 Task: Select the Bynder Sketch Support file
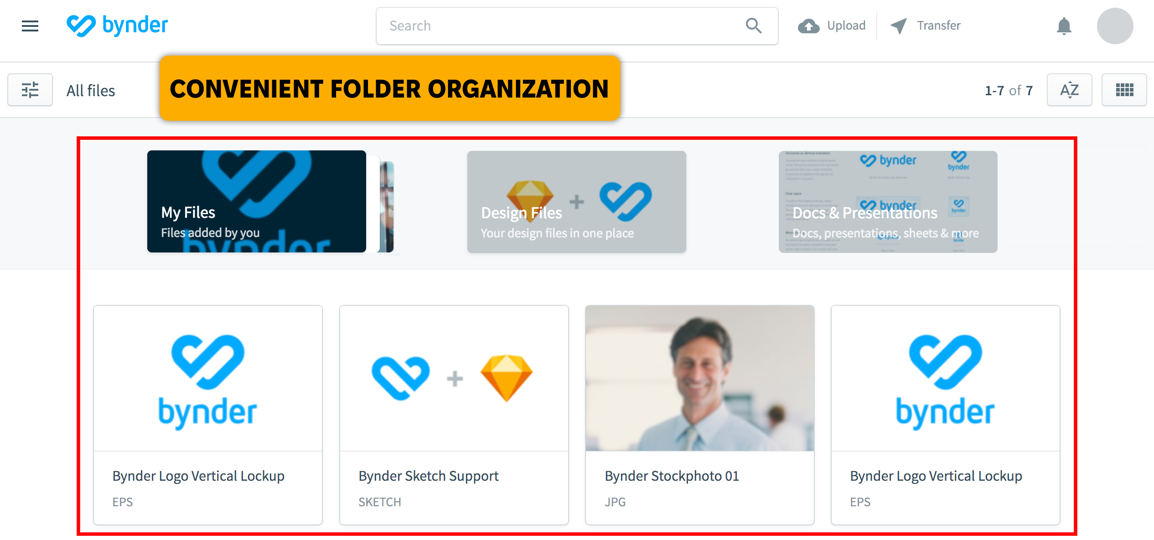[x=454, y=415]
